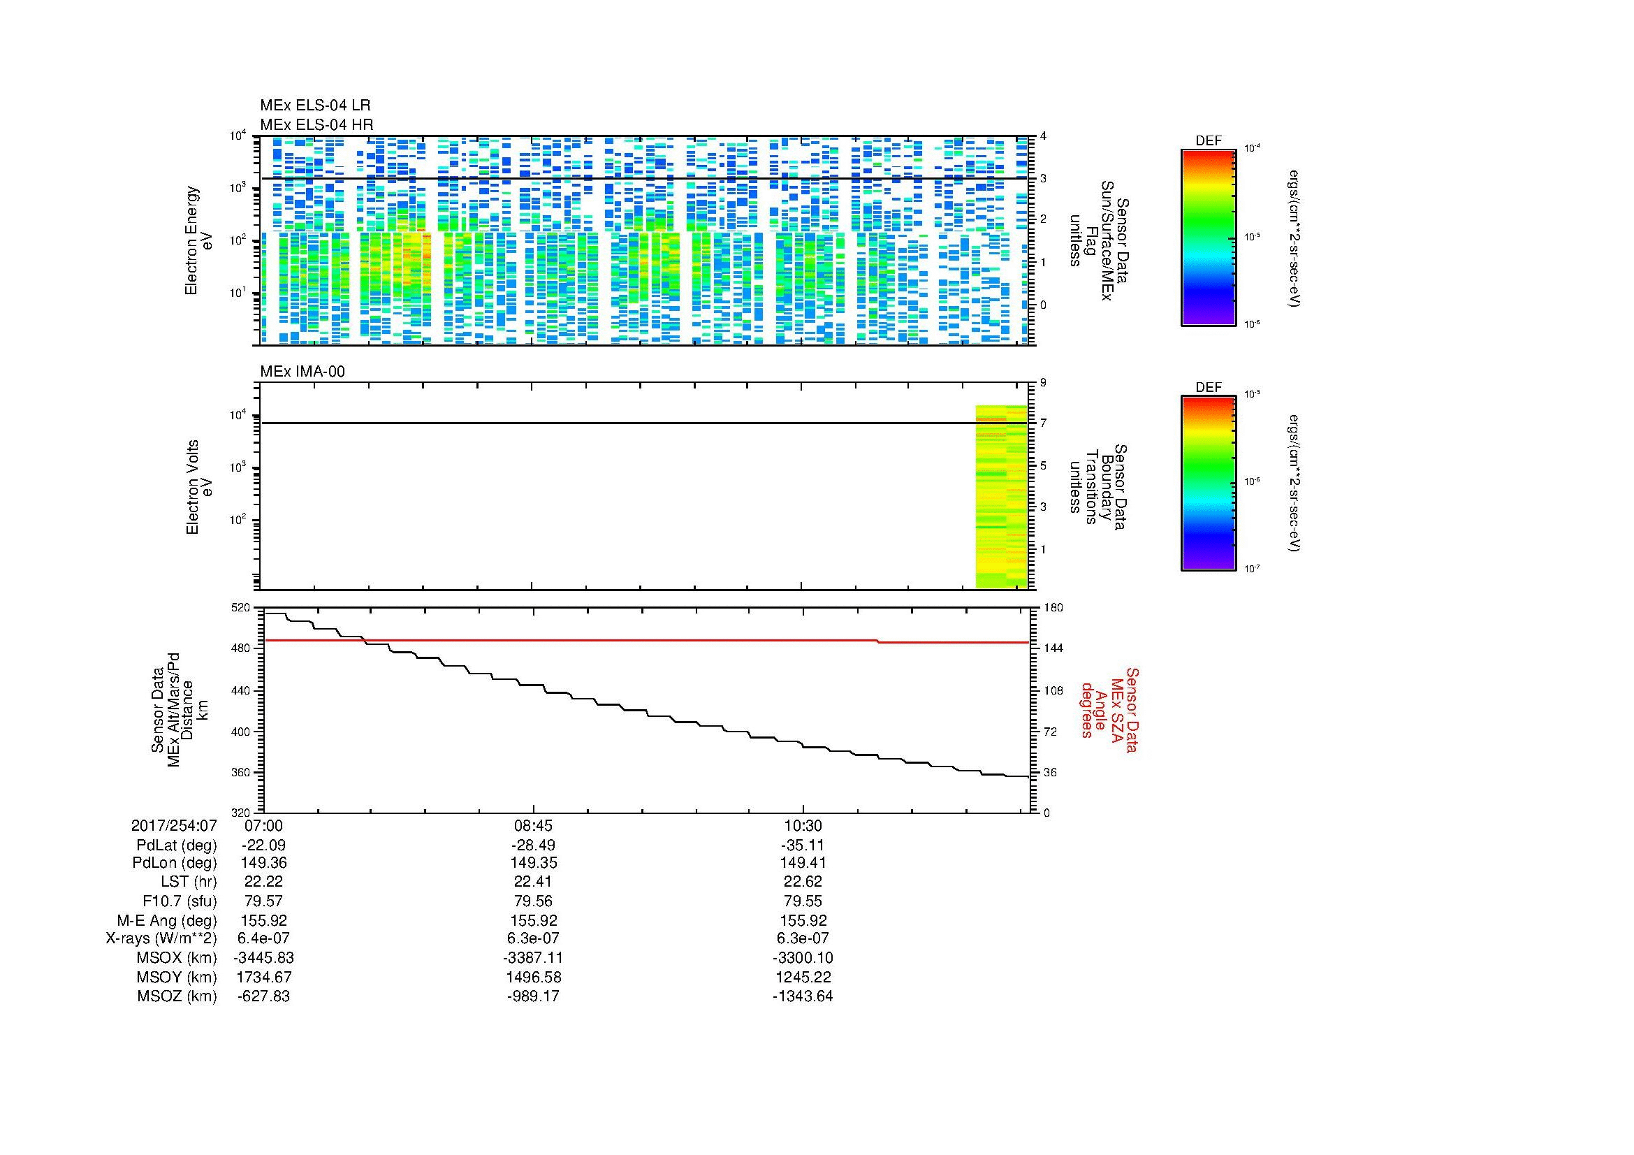Click the F10.7 (sfu) row label
1634x1155 pixels.
[x=180, y=901]
